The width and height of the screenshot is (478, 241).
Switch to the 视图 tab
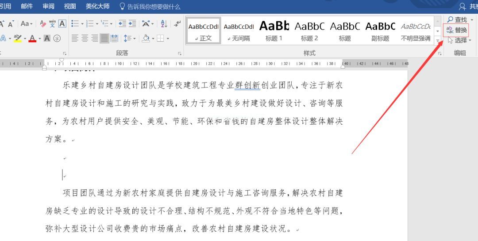tap(70, 6)
